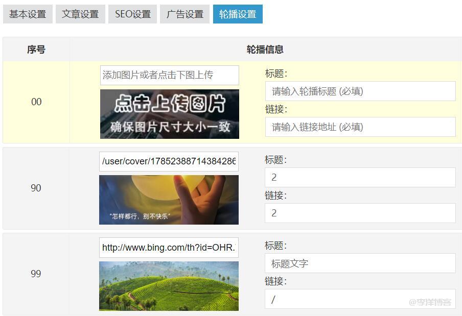Viewport: 462px width, 316px height.
Task: Open the 基本设置 tab
Action: pyautogui.click(x=28, y=14)
